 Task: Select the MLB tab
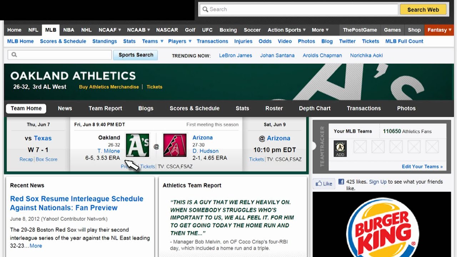tap(51, 30)
